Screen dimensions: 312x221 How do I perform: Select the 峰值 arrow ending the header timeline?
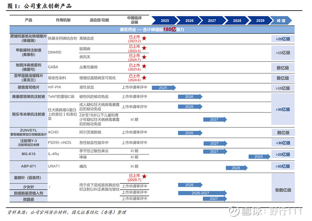pyautogui.click(x=281, y=21)
